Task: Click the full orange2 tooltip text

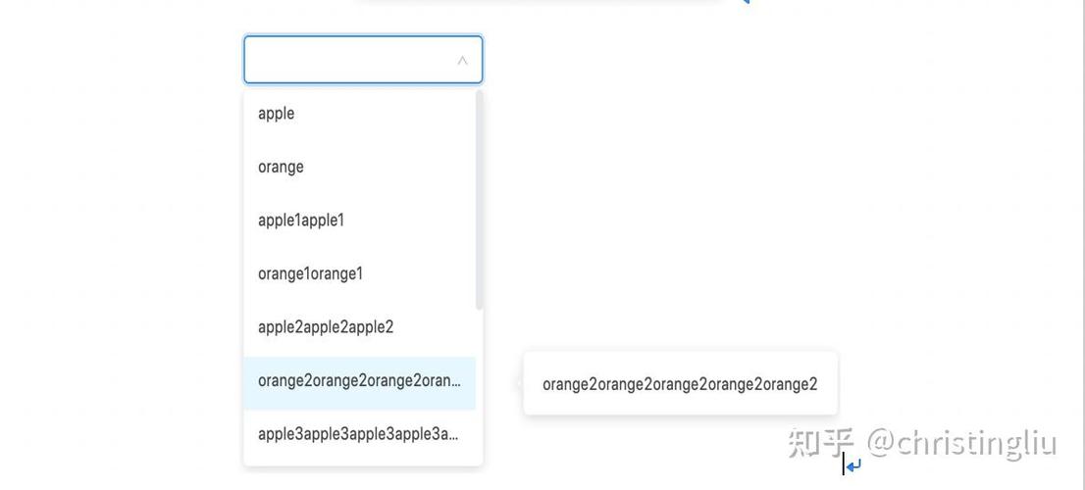Action: [x=680, y=384]
